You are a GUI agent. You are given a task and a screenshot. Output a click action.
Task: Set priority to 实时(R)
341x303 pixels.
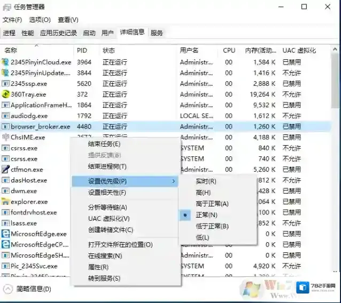coord(206,181)
